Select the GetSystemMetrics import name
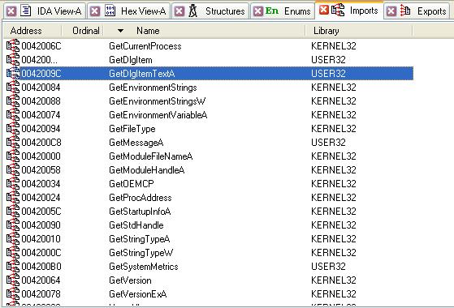Viewport: 454px width, 308px height. pos(144,267)
